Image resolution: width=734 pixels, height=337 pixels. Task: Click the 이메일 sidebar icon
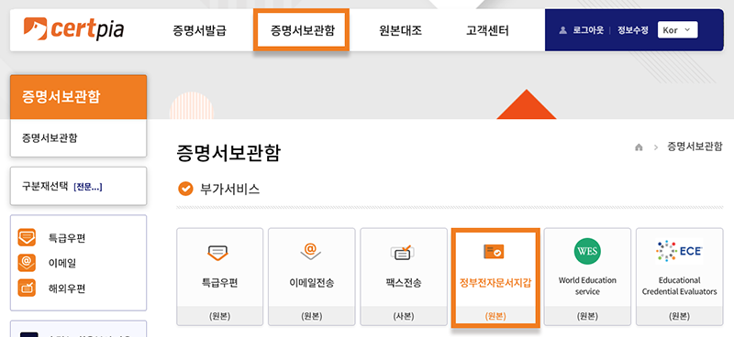click(x=27, y=263)
